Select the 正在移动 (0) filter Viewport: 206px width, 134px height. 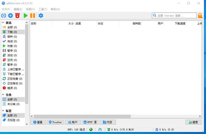click(13, 83)
